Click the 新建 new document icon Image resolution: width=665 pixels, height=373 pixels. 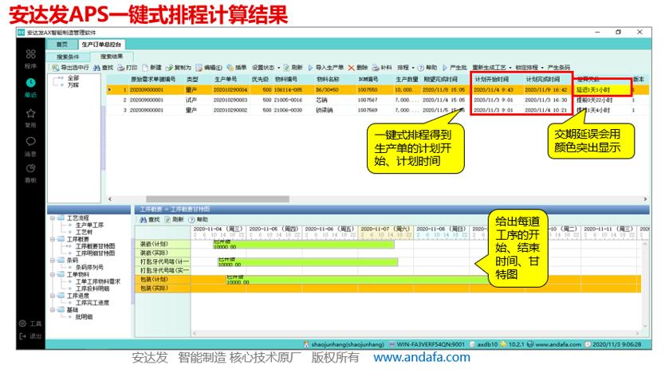(x=145, y=68)
